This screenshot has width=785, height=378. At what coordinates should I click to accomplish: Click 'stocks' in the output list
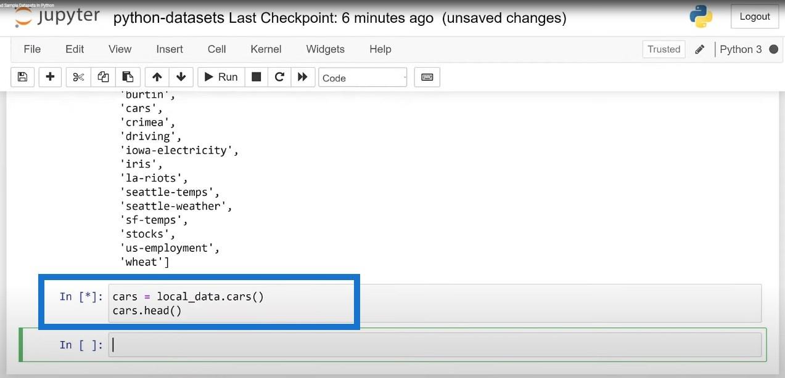pyautogui.click(x=145, y=234)
